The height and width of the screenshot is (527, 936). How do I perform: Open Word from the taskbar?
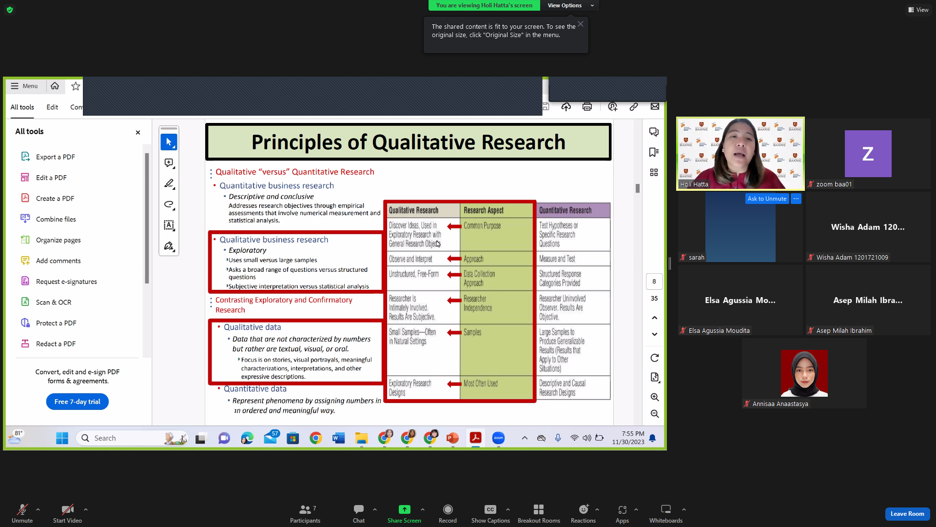click(338, 438)
